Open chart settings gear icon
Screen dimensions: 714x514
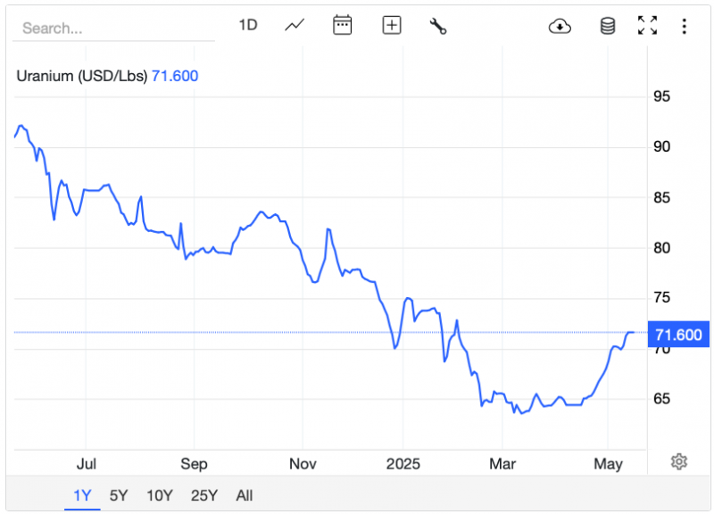point(679,461)
